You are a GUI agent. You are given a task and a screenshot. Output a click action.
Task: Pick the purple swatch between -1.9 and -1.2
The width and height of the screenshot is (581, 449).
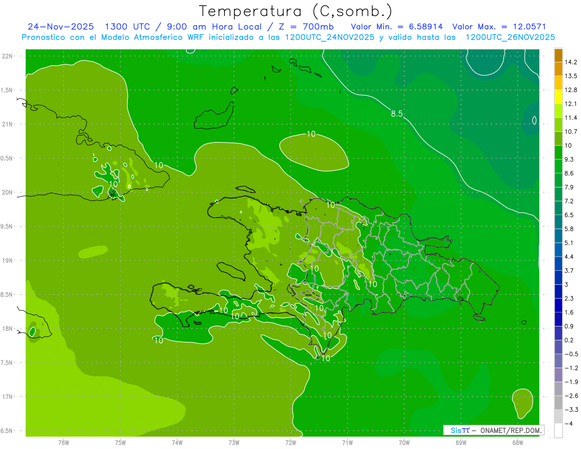(558, 375)
